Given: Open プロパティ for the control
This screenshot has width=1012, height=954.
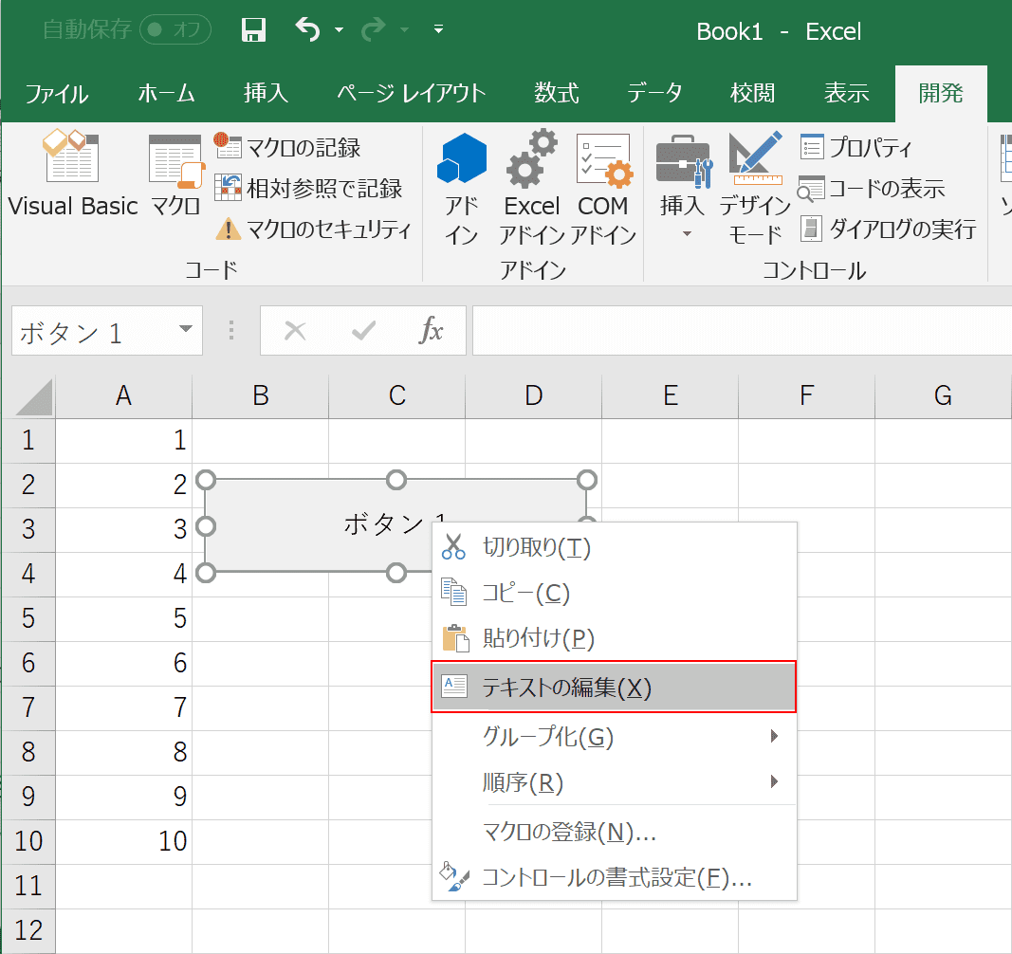Looking at the screenshot, I should 856,147.
